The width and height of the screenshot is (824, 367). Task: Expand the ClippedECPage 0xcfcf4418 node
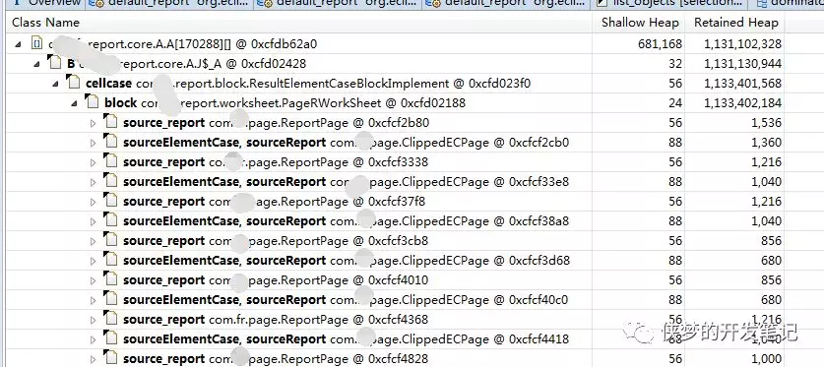(93, 339)
